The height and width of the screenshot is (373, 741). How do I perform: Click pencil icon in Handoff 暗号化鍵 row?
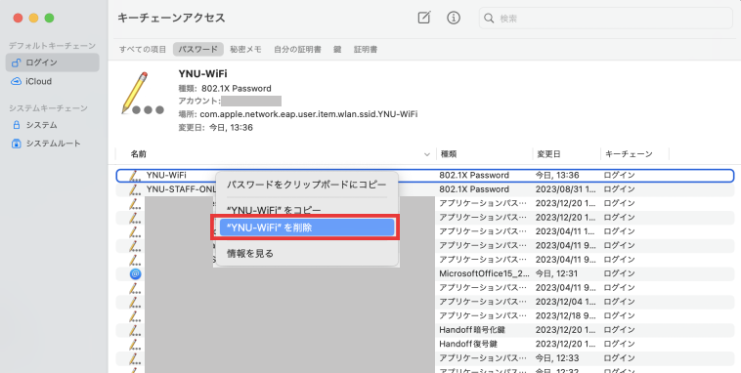point(135,330)
